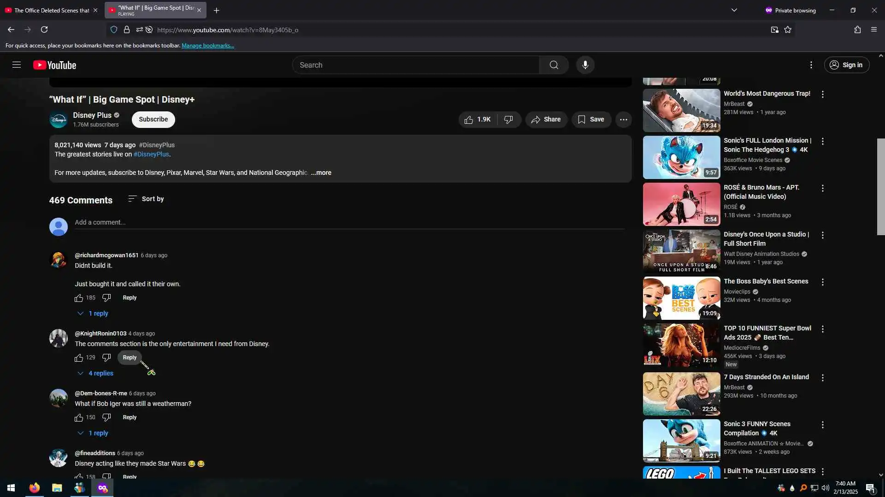Switch to The Office Deleted Scenes tab
This screenshot has height=497, width=885.
tap(51, 10)
